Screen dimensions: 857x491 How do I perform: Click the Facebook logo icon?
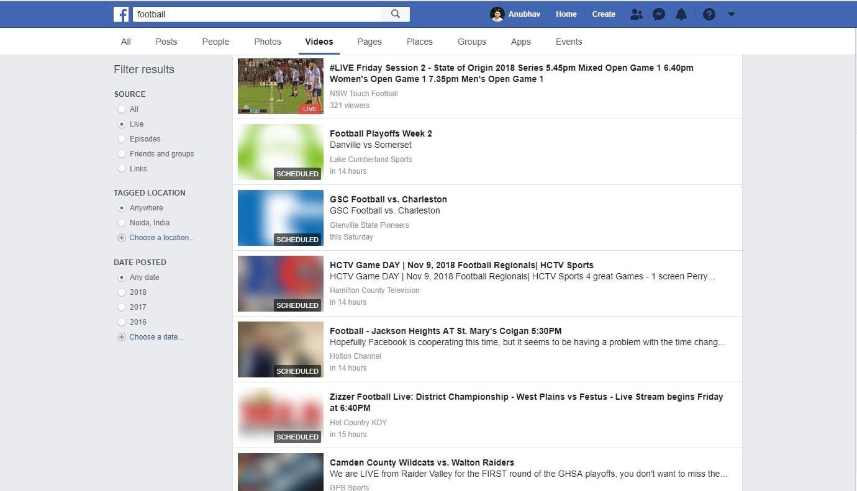pos(121,14)
